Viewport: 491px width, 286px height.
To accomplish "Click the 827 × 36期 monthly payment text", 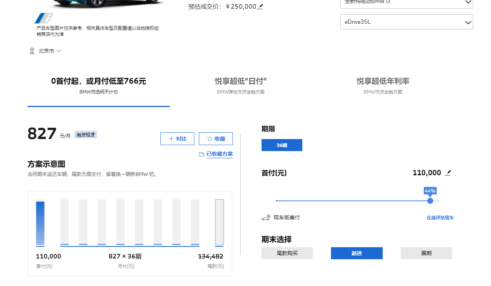I will 125,257.
